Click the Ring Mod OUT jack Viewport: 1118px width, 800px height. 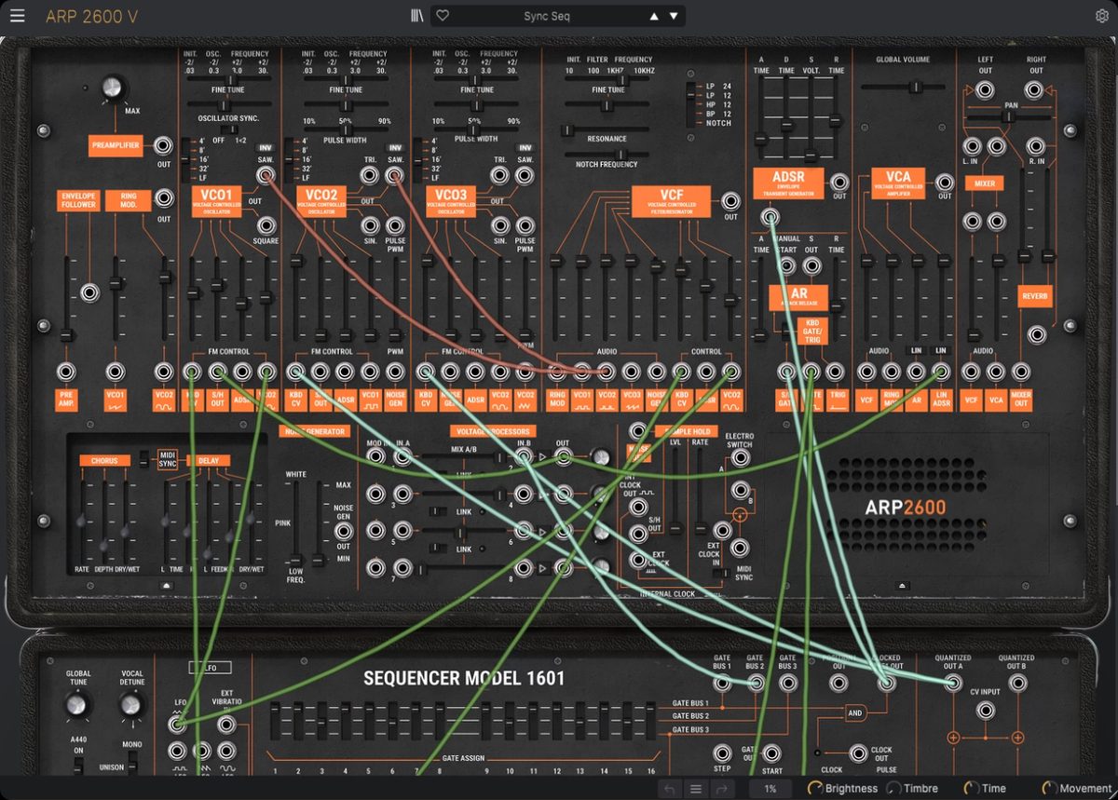click(x=164, y=198)
